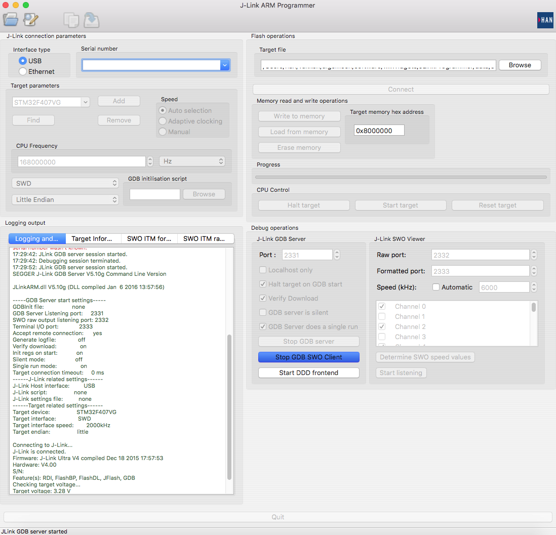This screenshot has height=535, width=556.
Task: Open the Serial number dropdown
Action: [225, 65]
